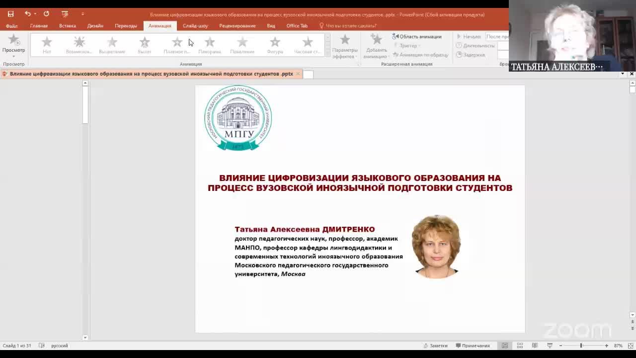Start slideshow from beginning via quick access icon
The width and height of the screenshot is (636, 358).
tap(65, 14)
